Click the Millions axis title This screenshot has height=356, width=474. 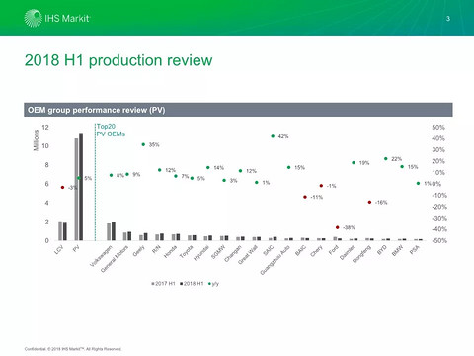coord(36,140)
